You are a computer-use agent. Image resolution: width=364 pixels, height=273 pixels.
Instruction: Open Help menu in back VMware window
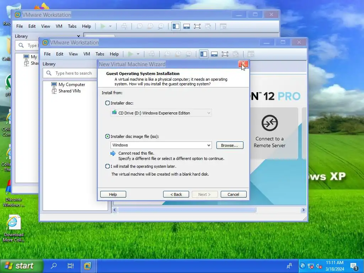[87, 26]
